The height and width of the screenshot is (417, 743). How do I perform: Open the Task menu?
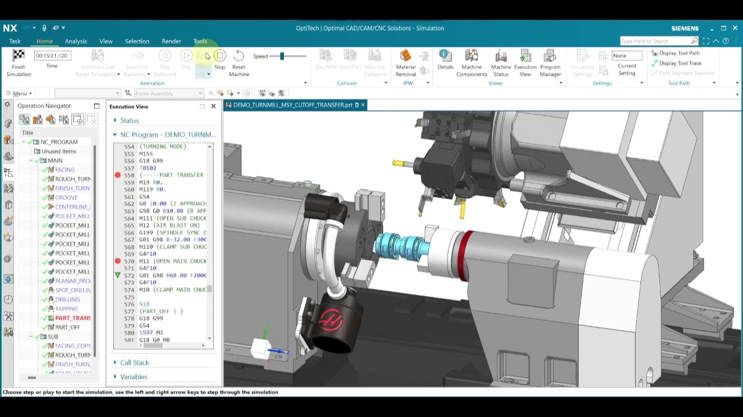pos(15,41)
